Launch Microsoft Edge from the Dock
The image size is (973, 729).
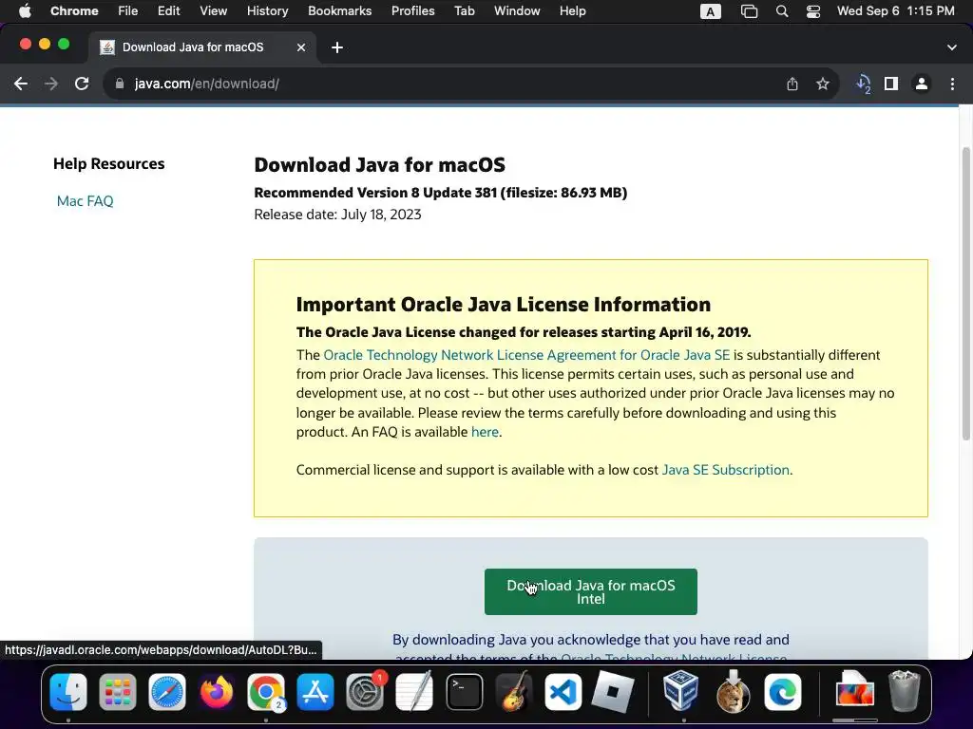tap(783, 692)
